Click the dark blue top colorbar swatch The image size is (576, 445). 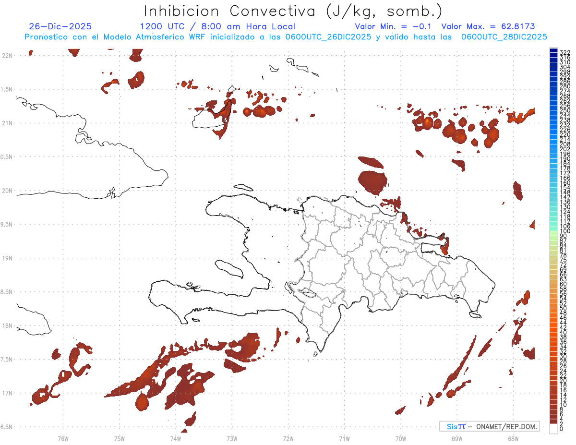554,50
